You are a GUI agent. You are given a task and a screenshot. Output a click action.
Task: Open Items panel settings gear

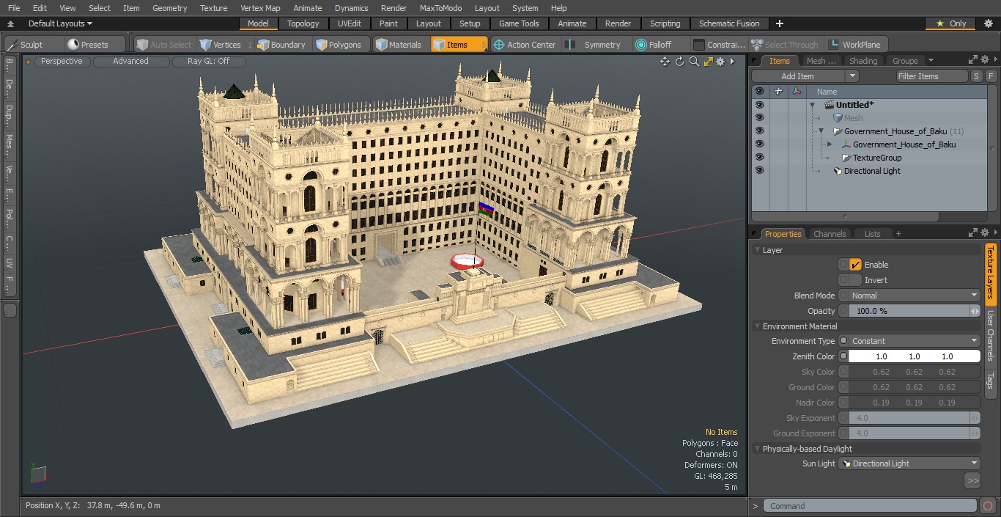(986, 60)
